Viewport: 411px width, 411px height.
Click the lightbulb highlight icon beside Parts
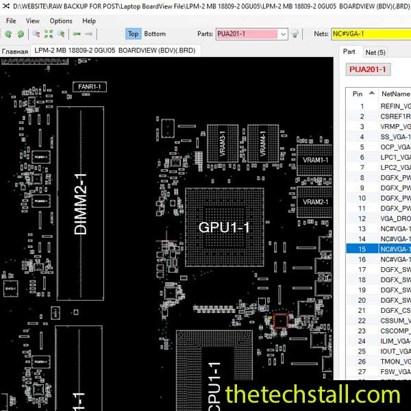(295, 34)
